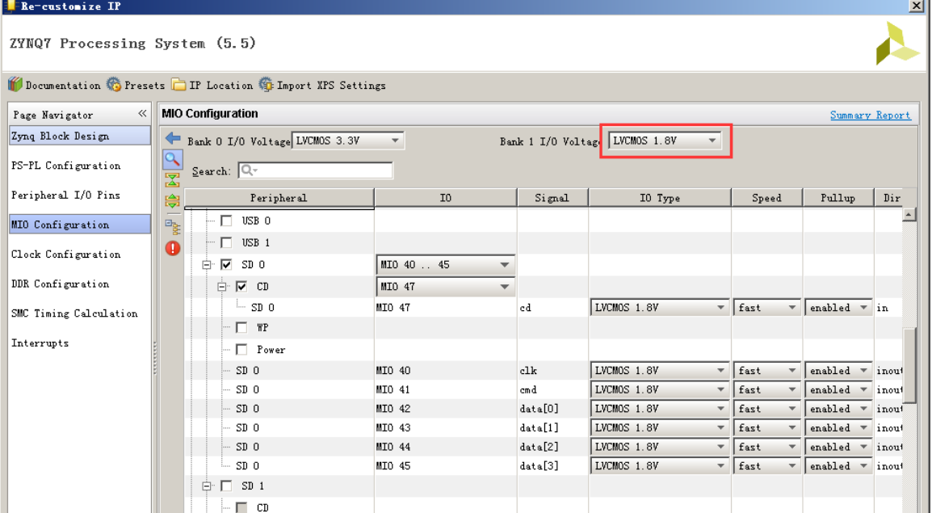Uncheck the SD 0 CD checkbox
This screenshot has width=932, height=513.
tap(241, 287)
